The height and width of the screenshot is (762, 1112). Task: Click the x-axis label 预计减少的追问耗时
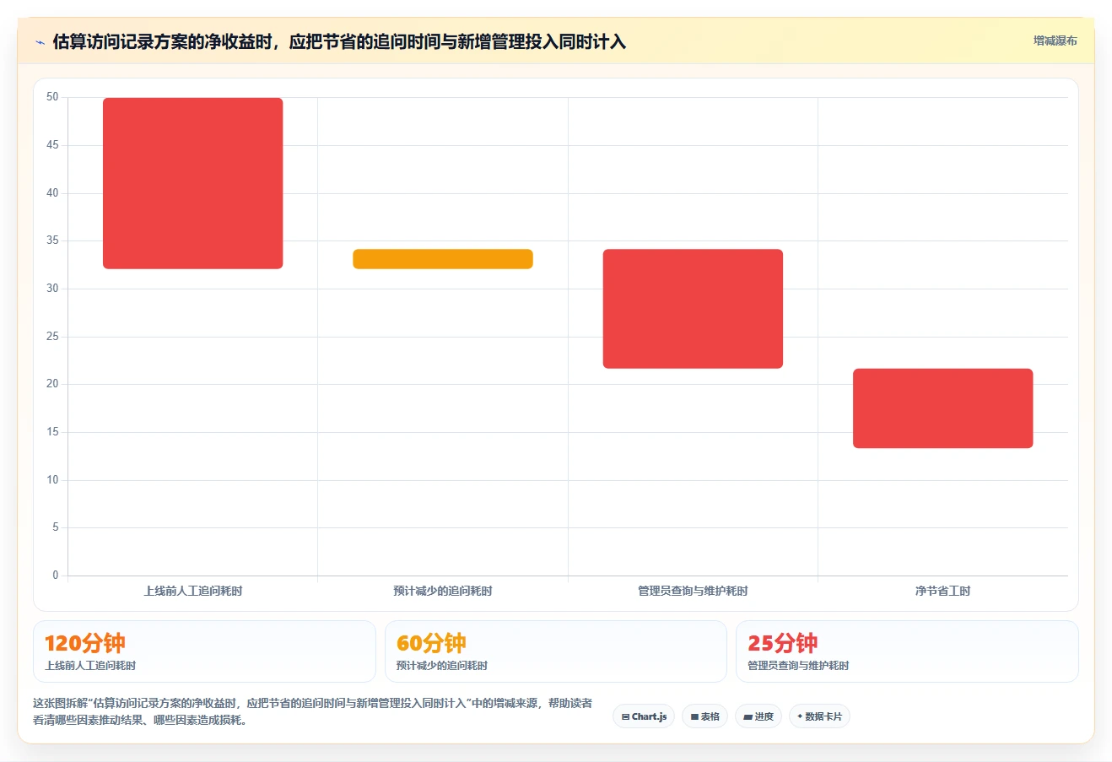point(443,591)
